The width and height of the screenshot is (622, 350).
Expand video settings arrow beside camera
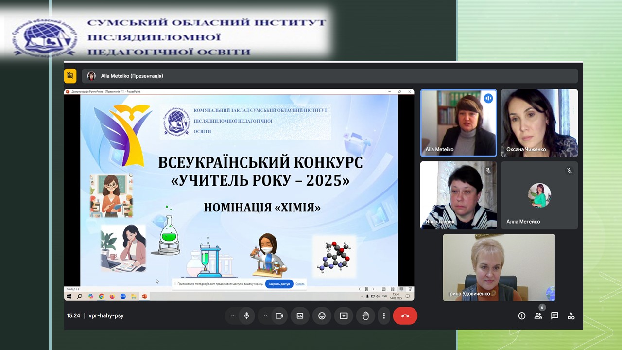pyautogui.click(x=265, y=316)
